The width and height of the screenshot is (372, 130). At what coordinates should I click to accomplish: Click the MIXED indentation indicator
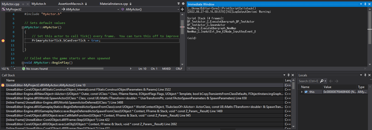(166, 69)
